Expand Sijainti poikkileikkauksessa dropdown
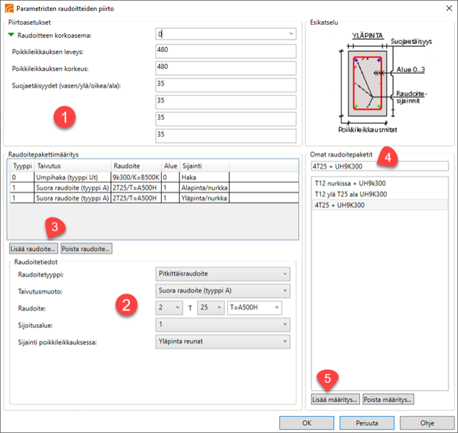Screen dimensions: 458x433 point(284,342)
